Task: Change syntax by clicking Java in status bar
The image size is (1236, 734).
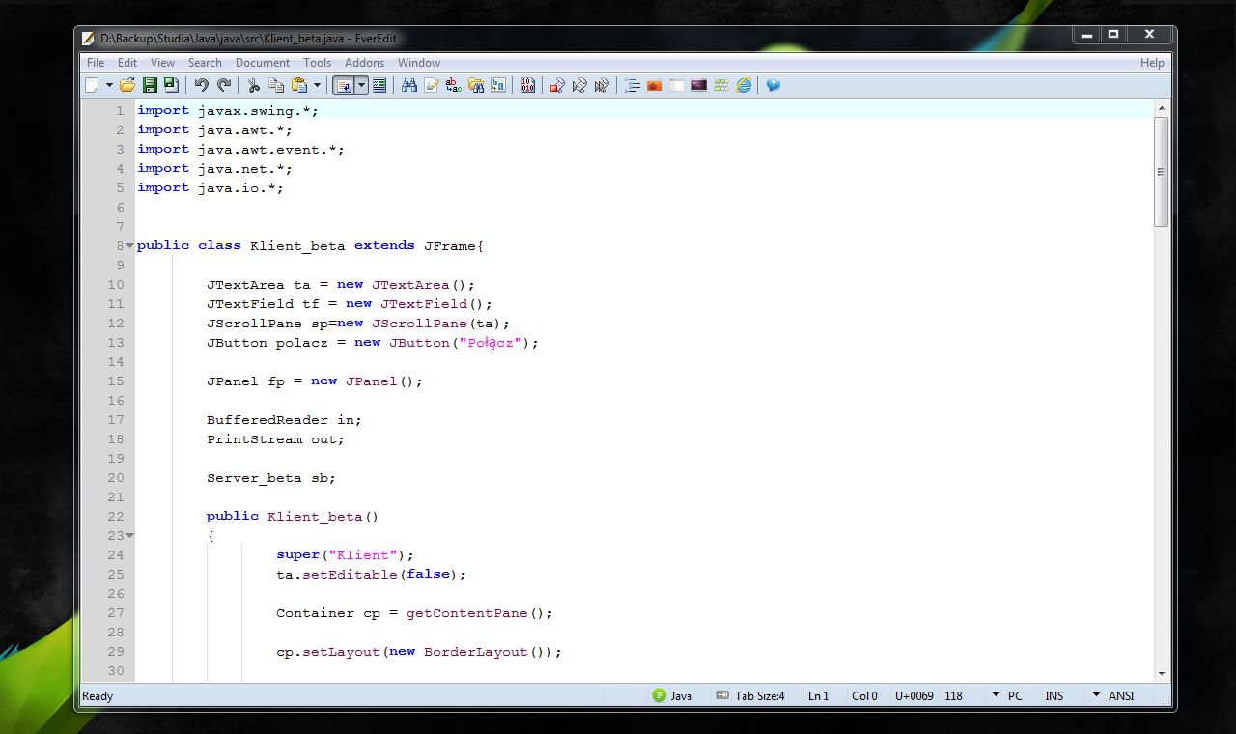Action: coord(681,695)
